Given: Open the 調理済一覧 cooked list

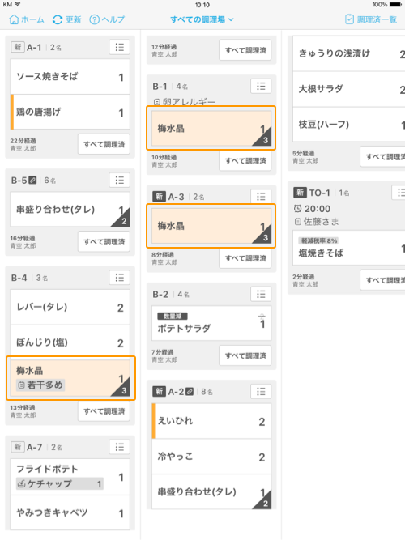Looking at the screenshot, I should coord(371,19).
